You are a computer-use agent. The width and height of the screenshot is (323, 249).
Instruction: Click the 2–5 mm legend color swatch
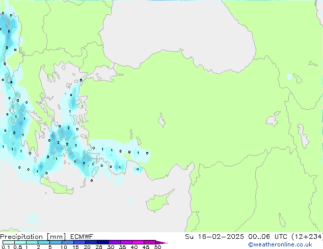[x=44, y=242]
